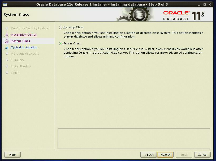Click the disabled Finish button

coord(184,155)
